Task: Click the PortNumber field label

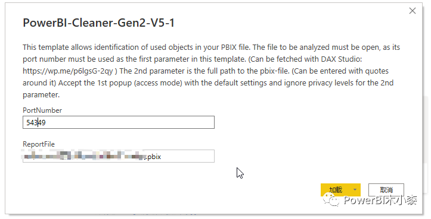Action: point(42,110)
